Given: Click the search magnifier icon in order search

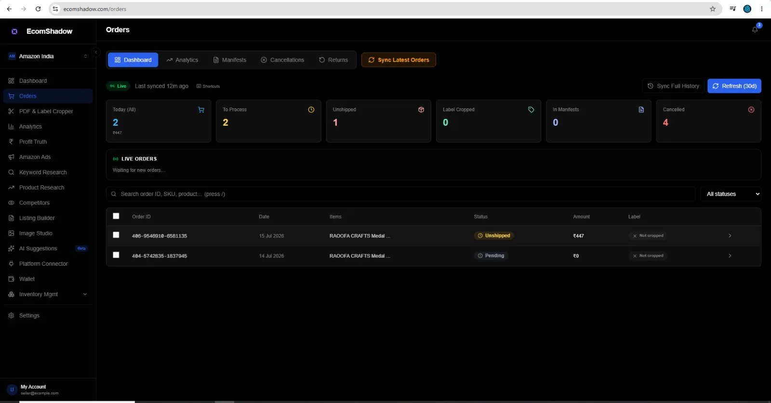Looking at the screenshot, I should 114,194.
